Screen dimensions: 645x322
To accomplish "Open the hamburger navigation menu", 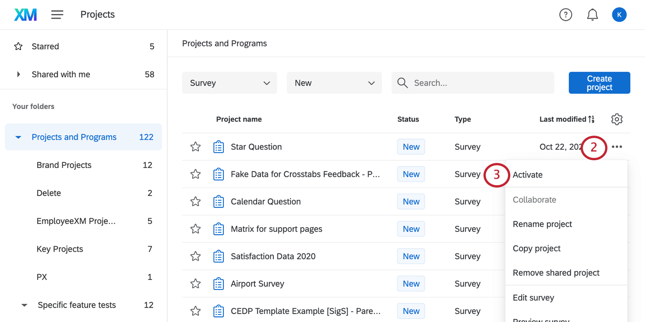I will 57,15.
